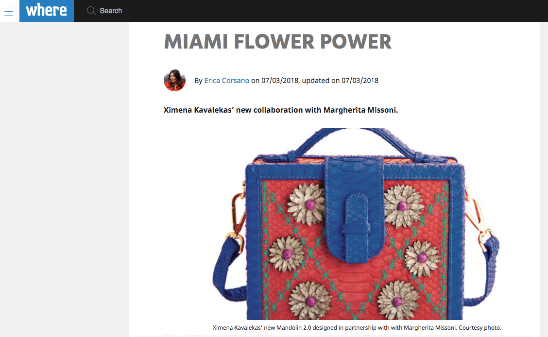Click the top-left flower applique on bag

(307, 204)
